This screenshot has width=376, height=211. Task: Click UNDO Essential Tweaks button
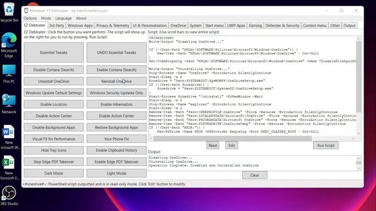coord(116,52)
